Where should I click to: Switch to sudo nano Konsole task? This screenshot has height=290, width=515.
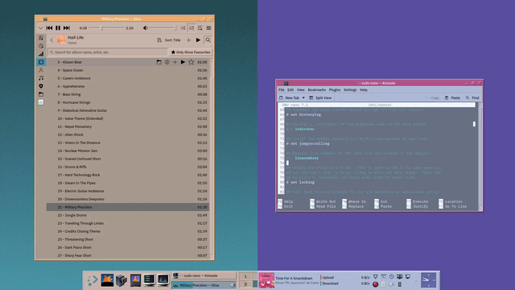(x=204, y=275)
